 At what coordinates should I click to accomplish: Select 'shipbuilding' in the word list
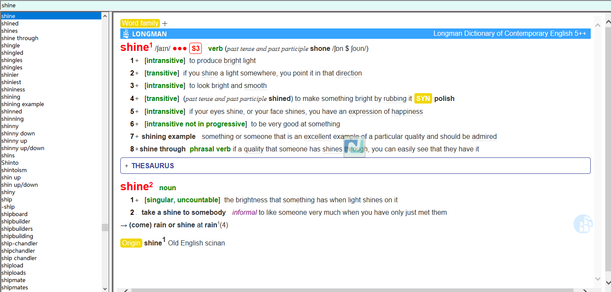coord(17,236)
